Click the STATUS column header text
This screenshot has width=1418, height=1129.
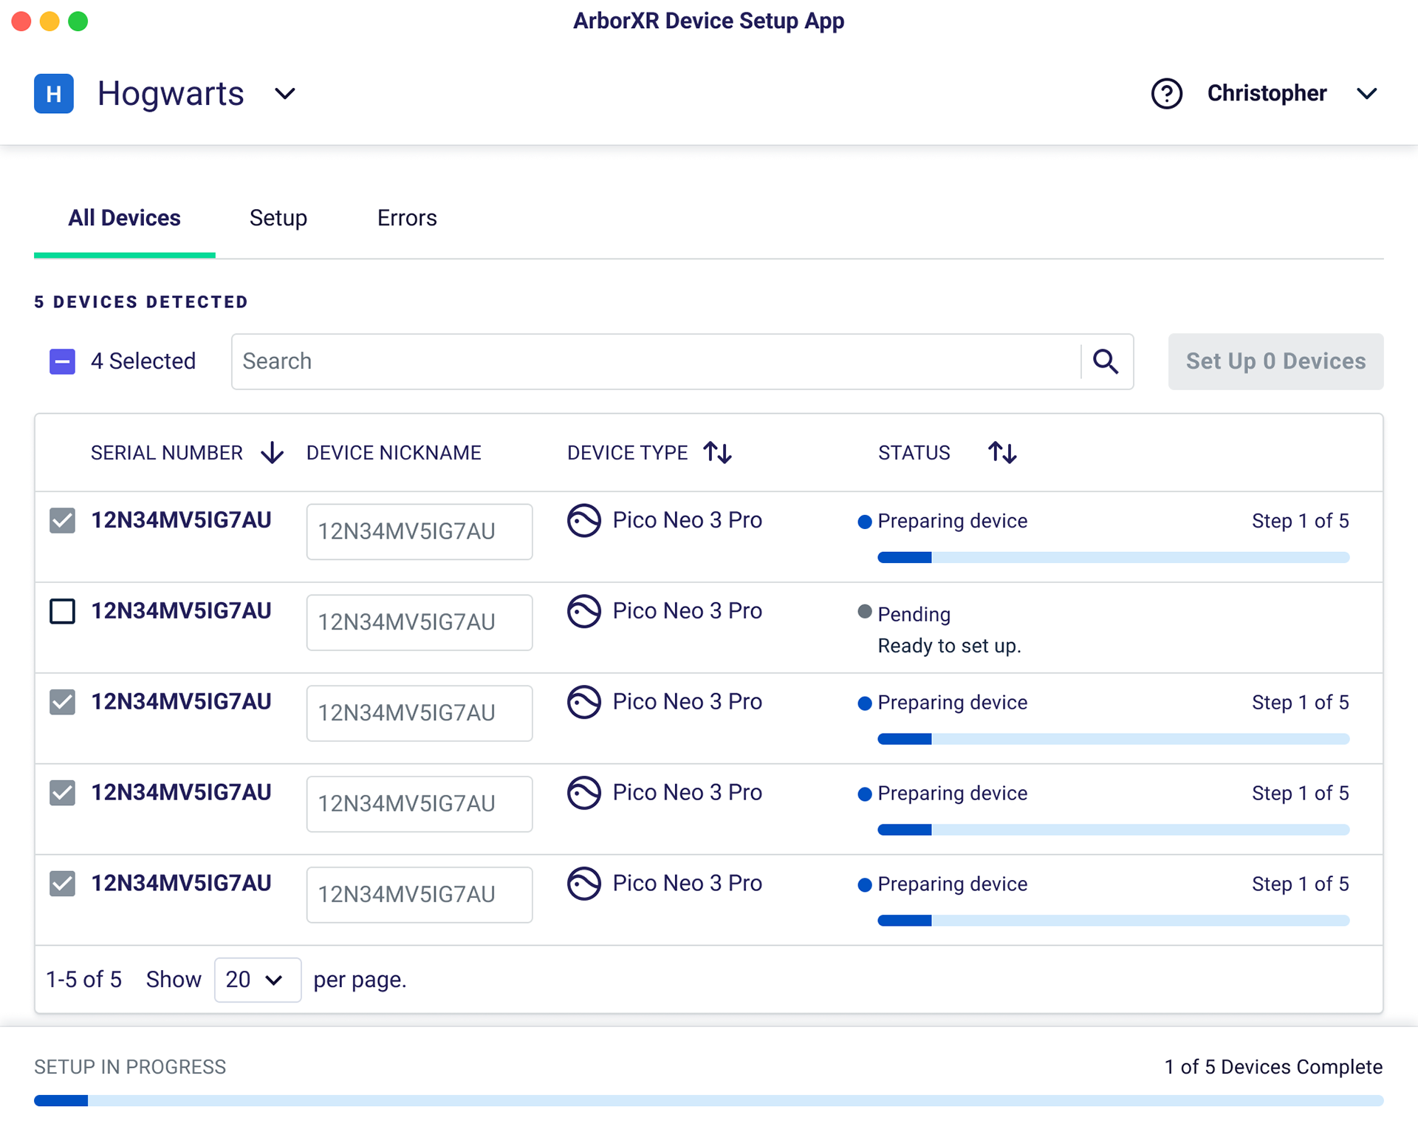pos(914,453)
